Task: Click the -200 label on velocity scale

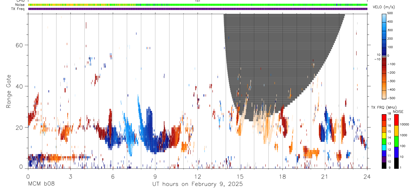Action: click(x=392, y=72)
